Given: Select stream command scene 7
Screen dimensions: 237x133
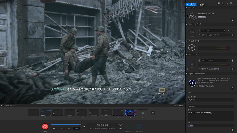Looking at the screenshot, I should click(x=106, y=113).
